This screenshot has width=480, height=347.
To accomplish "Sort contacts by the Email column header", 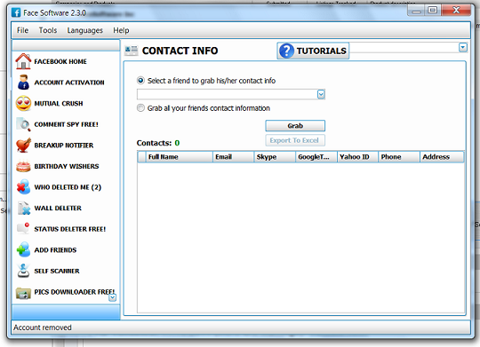I will pyautogui.click(x=233, y=157).
